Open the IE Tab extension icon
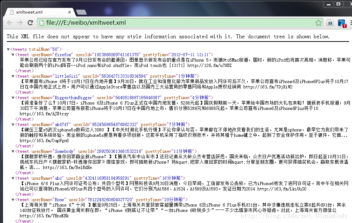This screenshot has height=223, width=352. pyautogui.click(x=330, y=23)
